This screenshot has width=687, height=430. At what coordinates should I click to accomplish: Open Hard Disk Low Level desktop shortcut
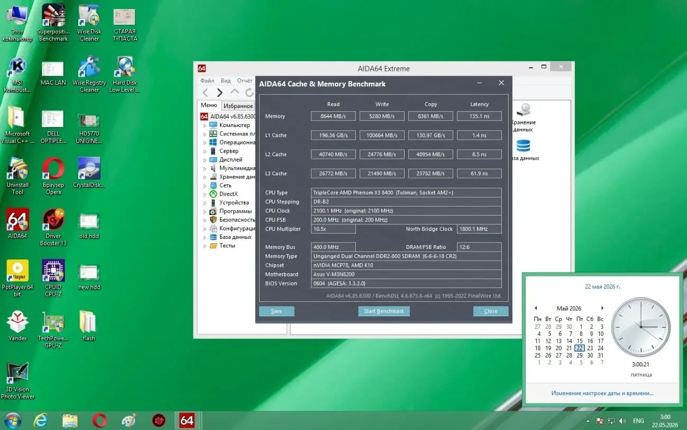[125, 74]
